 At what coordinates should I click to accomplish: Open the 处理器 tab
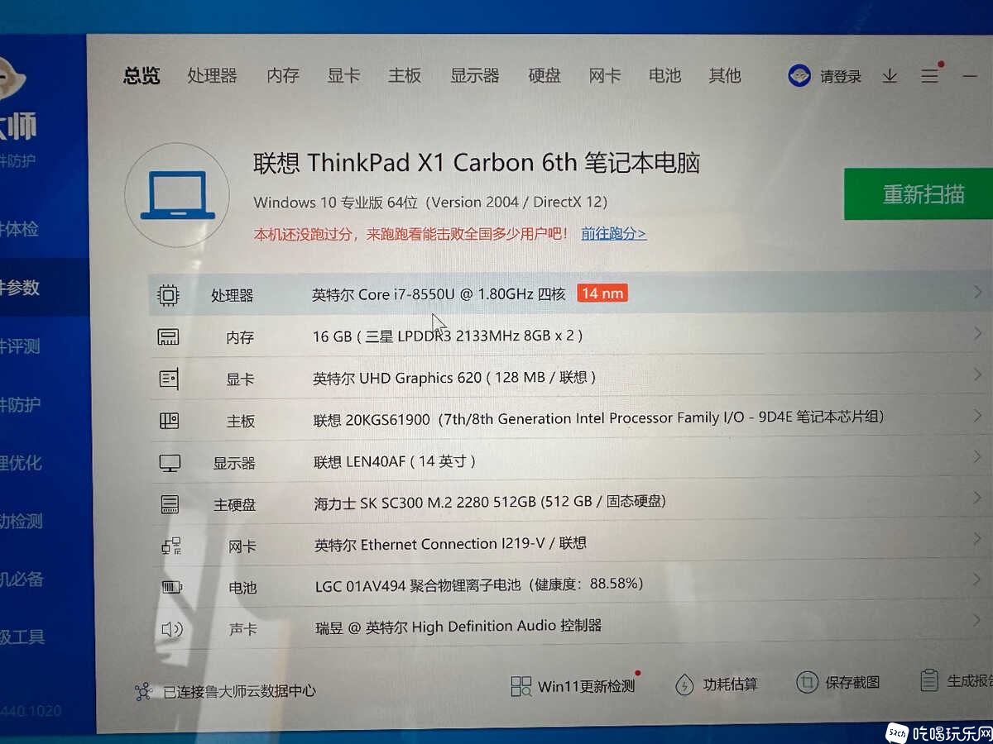point(212,76)
